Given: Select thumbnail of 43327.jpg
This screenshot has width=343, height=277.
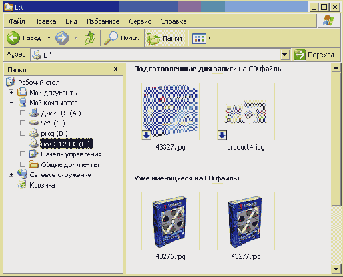Looking at the screenshot, I should coord(170,111).
